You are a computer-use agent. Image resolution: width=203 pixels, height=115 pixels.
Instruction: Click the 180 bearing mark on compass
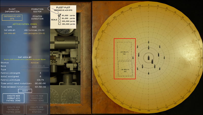(148, 111)
